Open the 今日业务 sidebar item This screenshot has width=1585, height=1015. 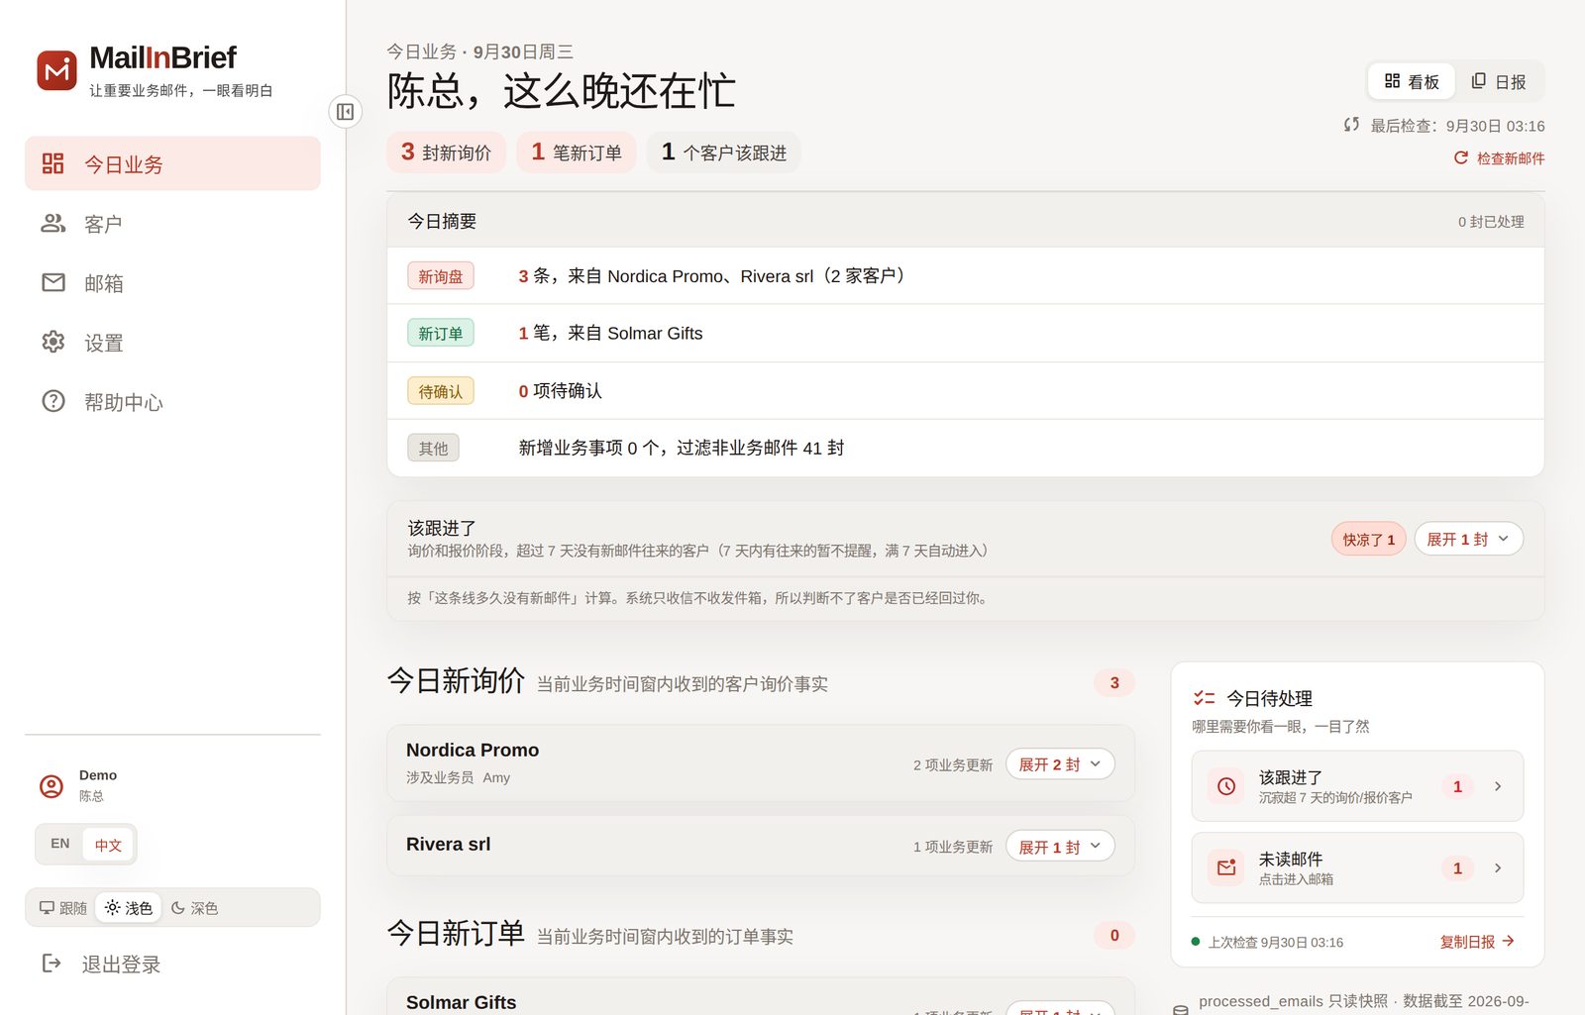click(x=172, y=164)
